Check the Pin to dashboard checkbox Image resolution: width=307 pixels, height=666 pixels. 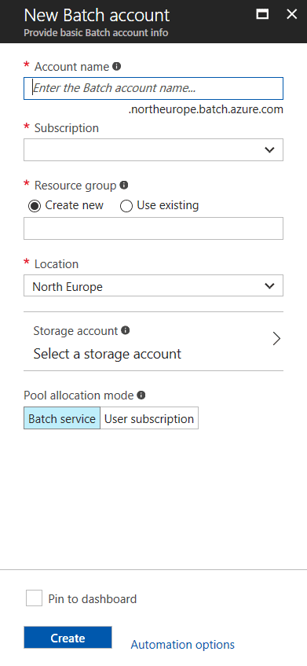pyautogui.click(x=34, y=598)
